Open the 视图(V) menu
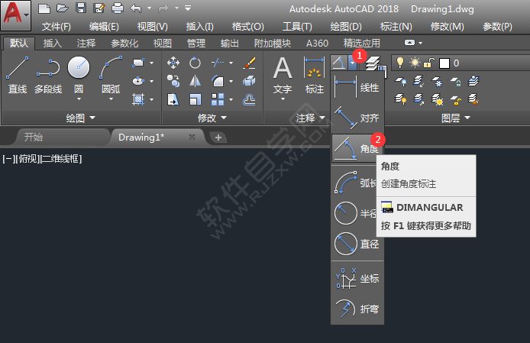The width and height of the screenshot is (530, 343). (x=153, y=27)
